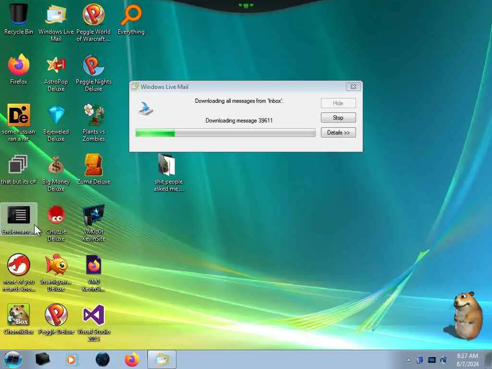
Task: Click the Show Desktop strip
Action: [x=489, y=359]
